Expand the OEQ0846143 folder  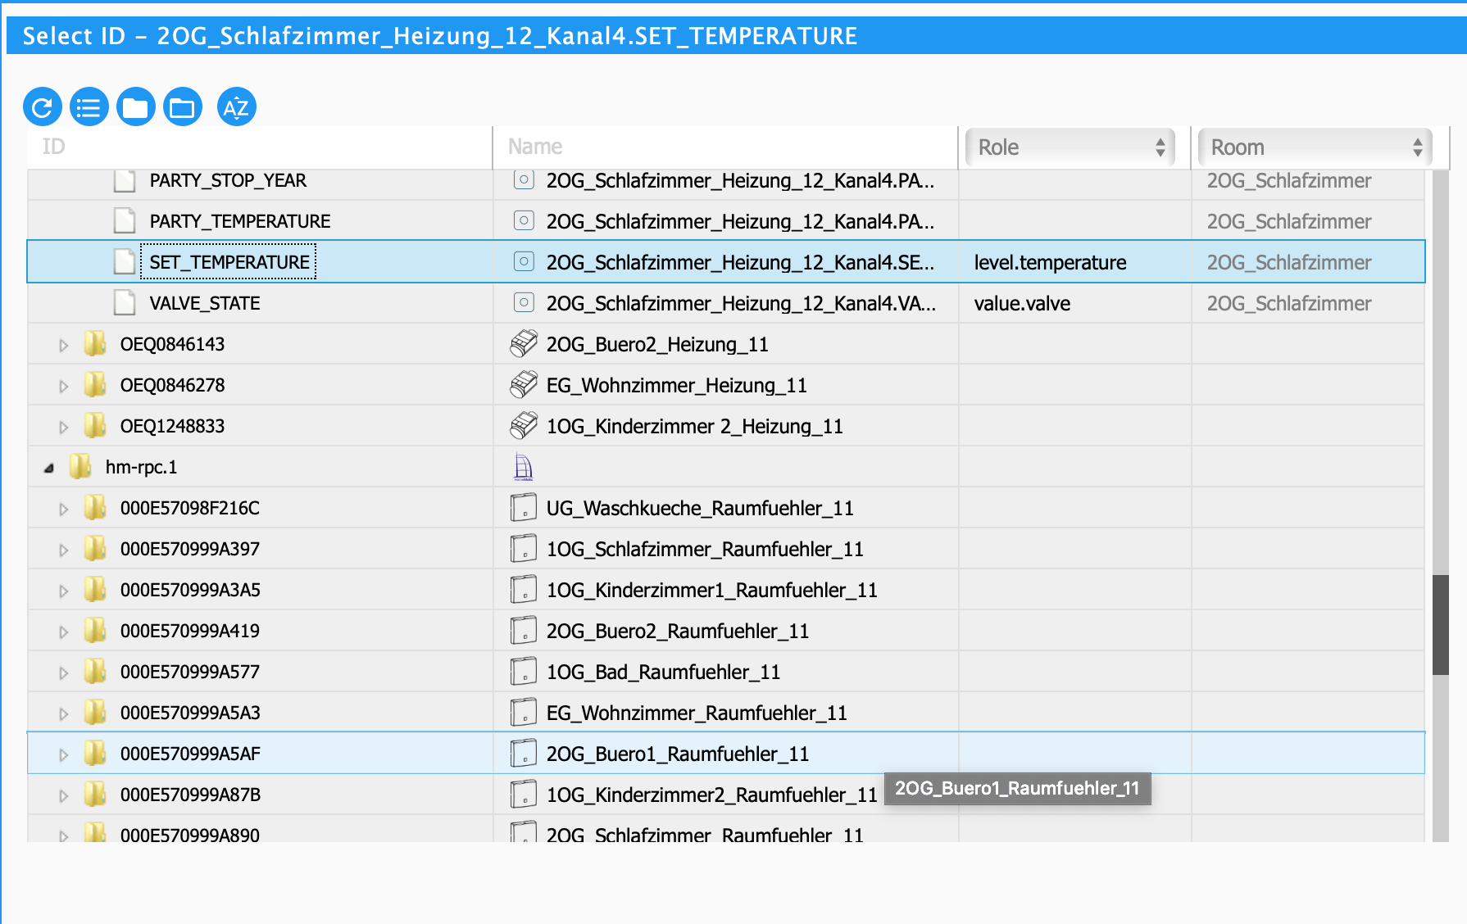tap(63, 345)
